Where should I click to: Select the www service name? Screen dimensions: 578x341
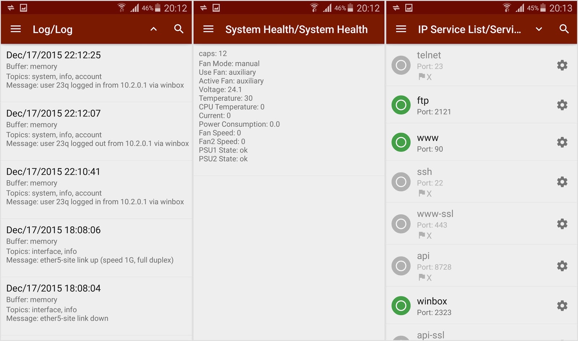(x=428, y=138)
